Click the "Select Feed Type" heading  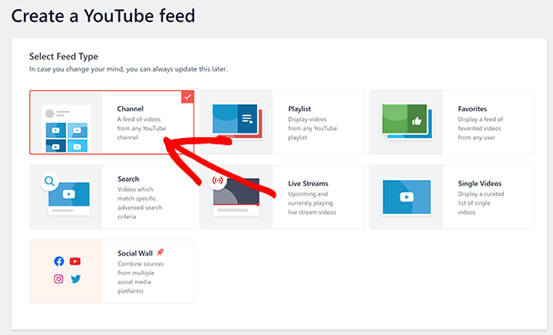tap(63, 56)
